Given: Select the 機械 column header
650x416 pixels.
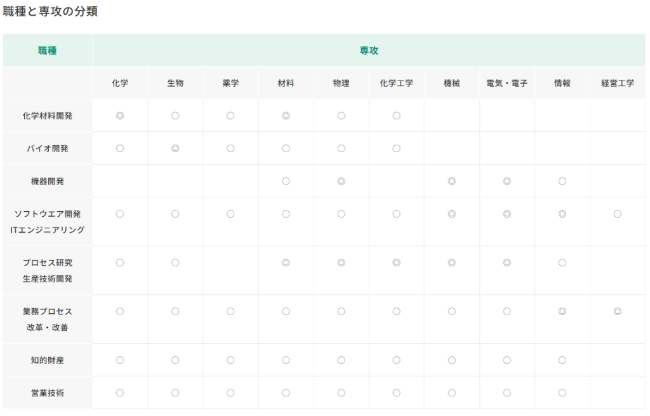Looking at the screenshot, I should point(452,83).
